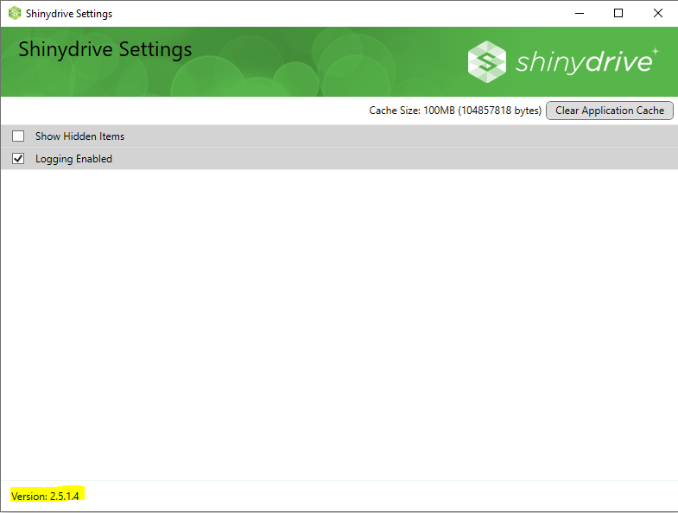Enable the Show Hidden Items checkbox
Image resolution: width=678 pixels, height=513 pixels.
(x=18, y=136)
